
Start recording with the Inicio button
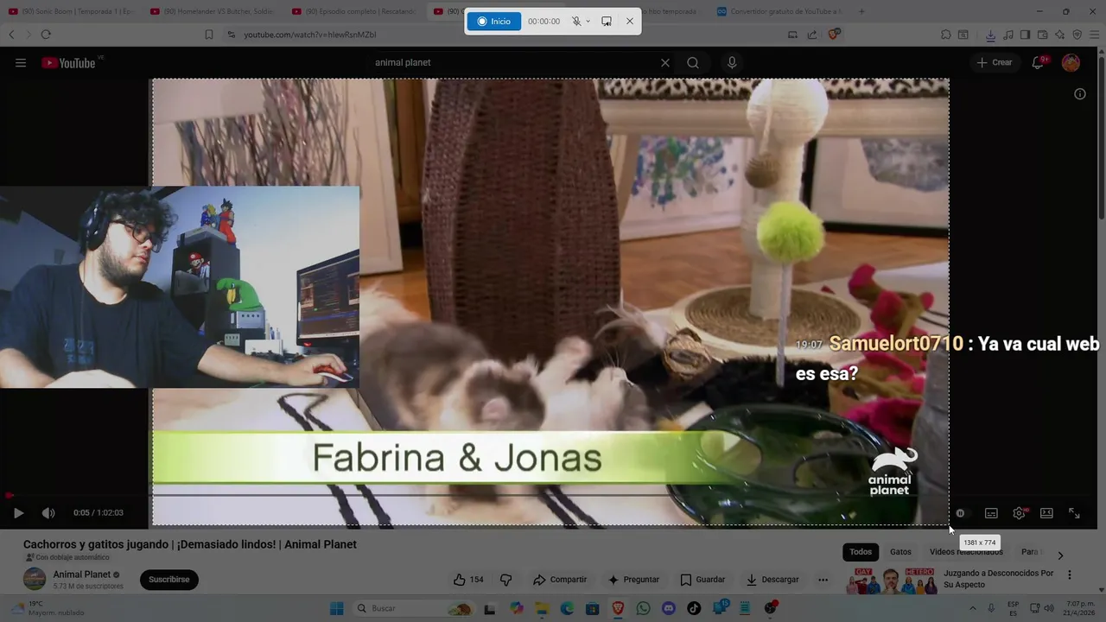pyautogui.click(x=494, y=21)
